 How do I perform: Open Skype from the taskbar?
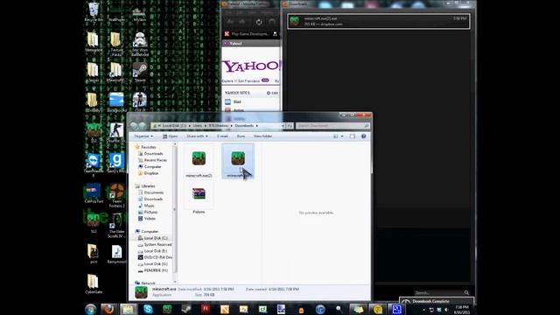click(148, 309)
